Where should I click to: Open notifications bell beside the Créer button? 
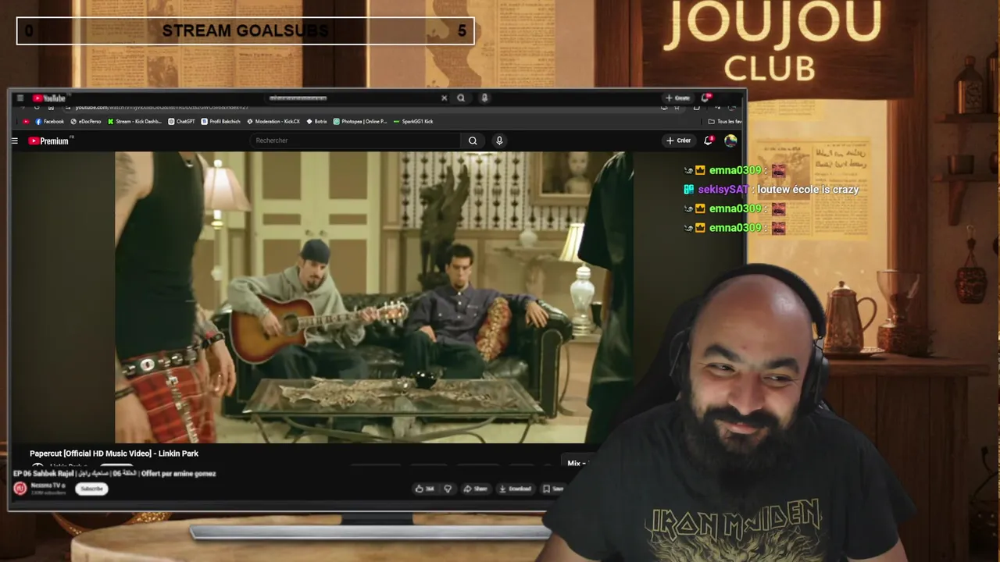(708, 140)
